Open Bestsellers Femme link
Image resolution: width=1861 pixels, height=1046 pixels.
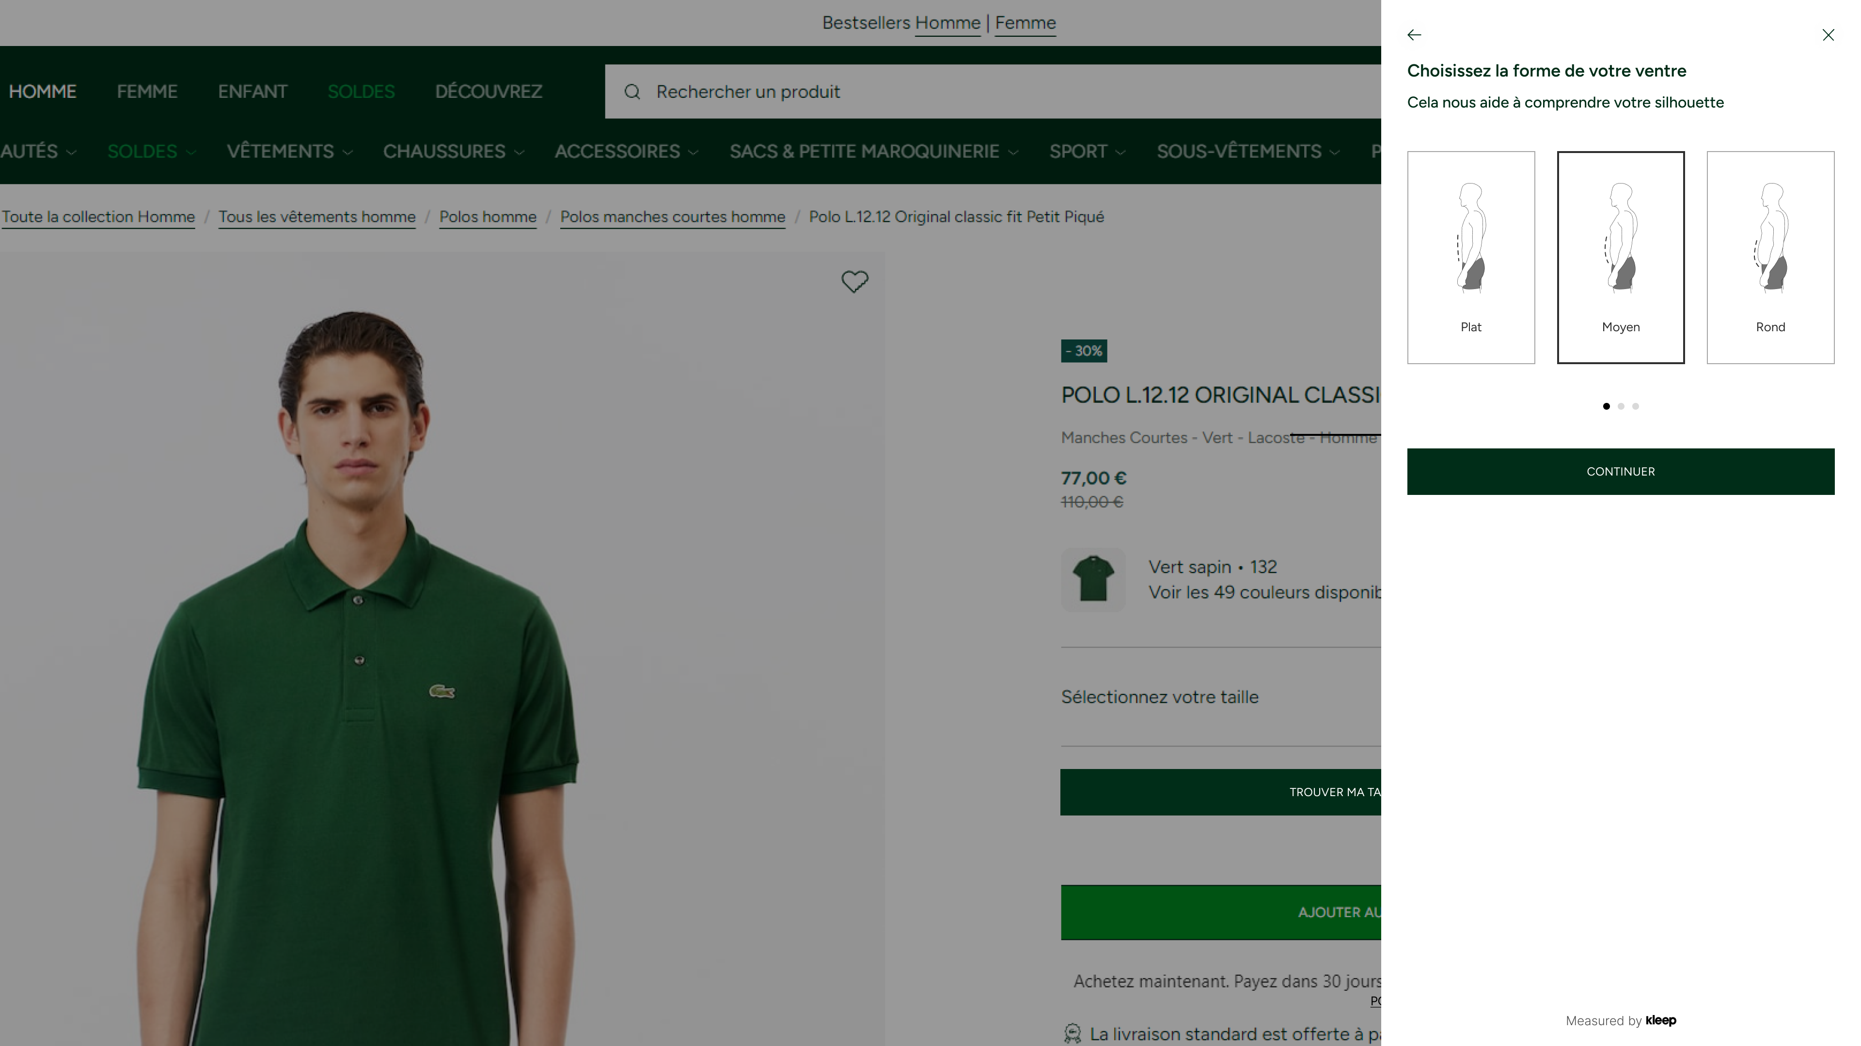click(x=1025, y=23)
